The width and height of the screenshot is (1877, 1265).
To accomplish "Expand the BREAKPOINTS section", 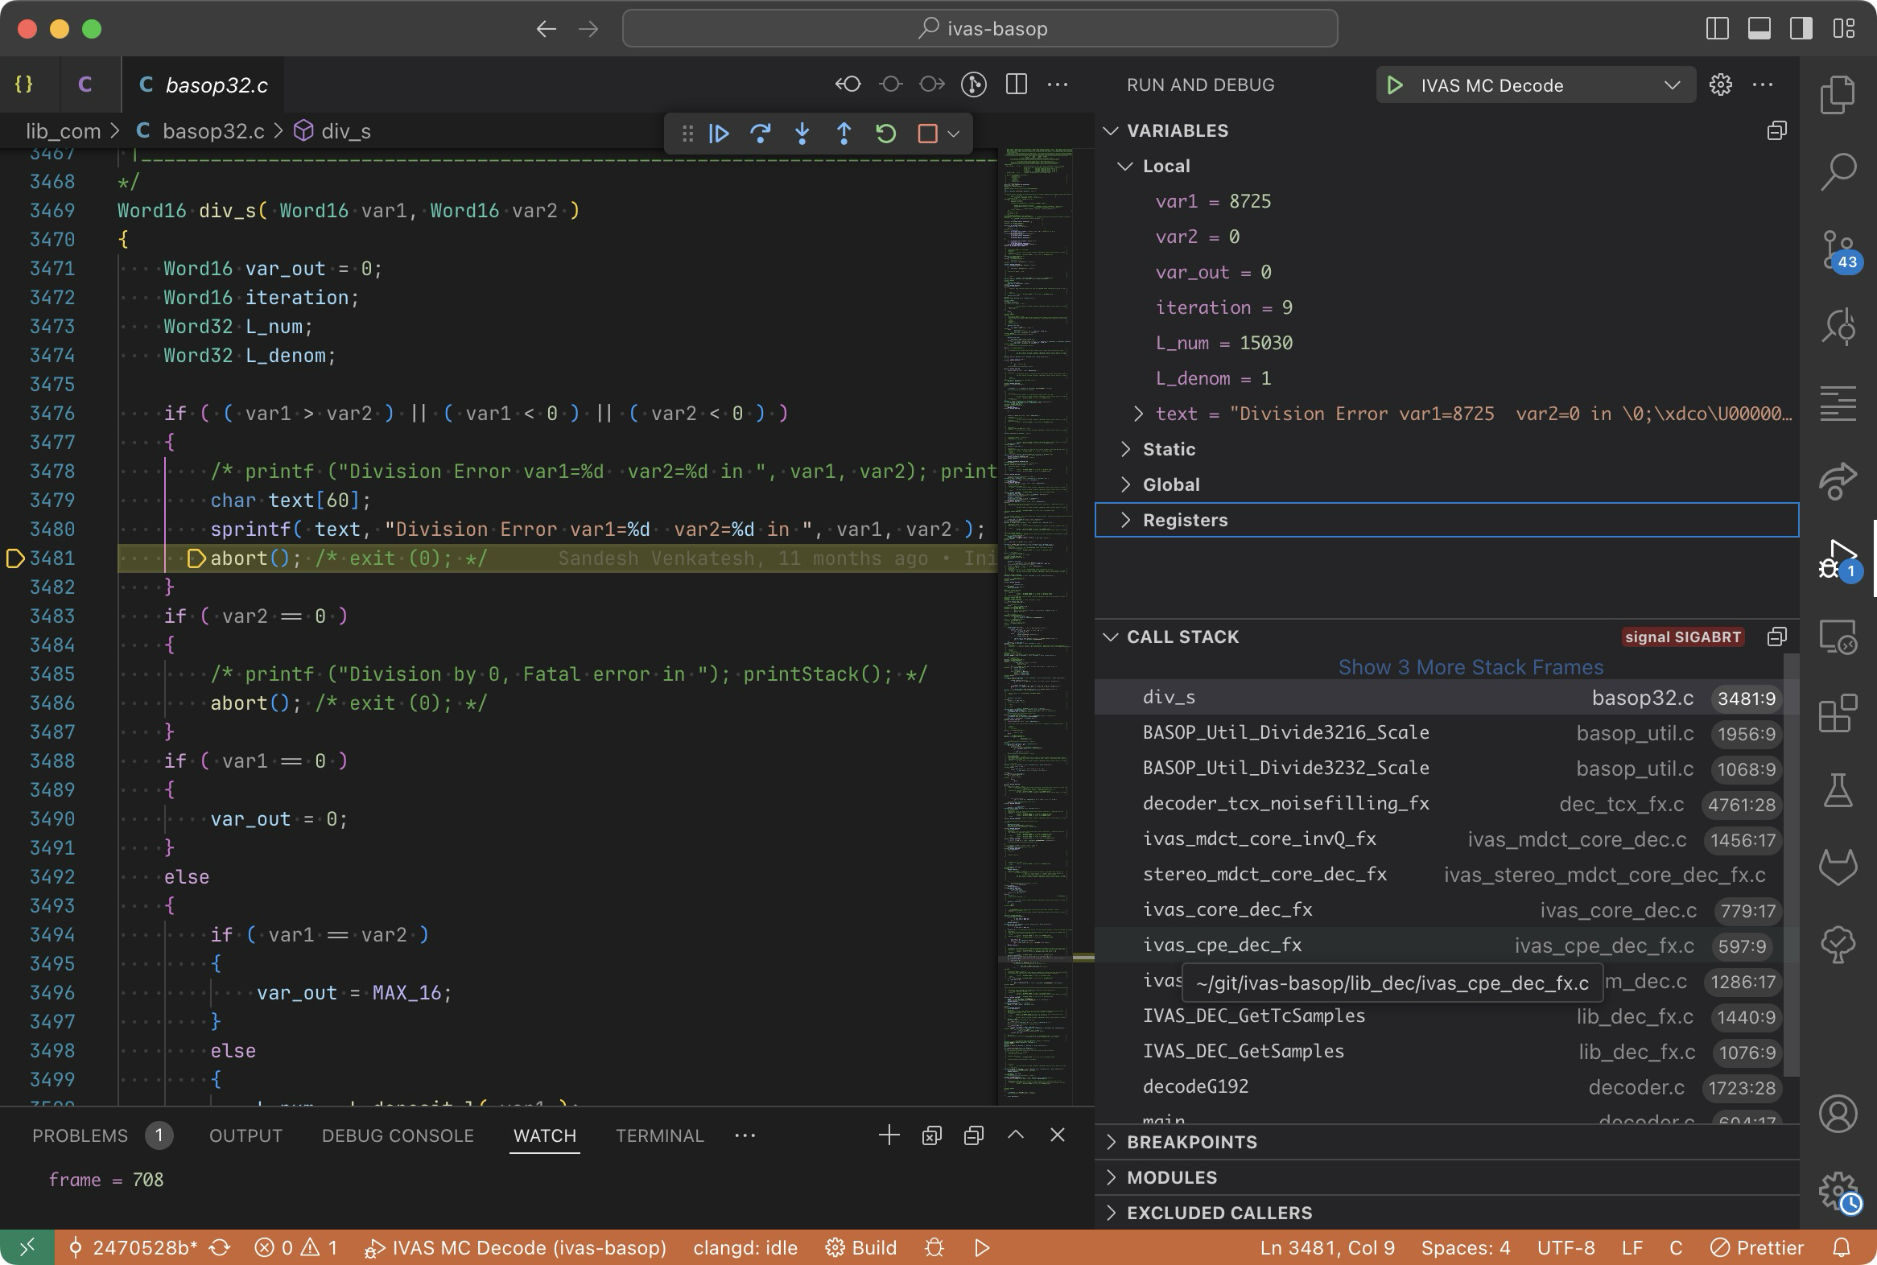I will [x=1191, y=1142].
